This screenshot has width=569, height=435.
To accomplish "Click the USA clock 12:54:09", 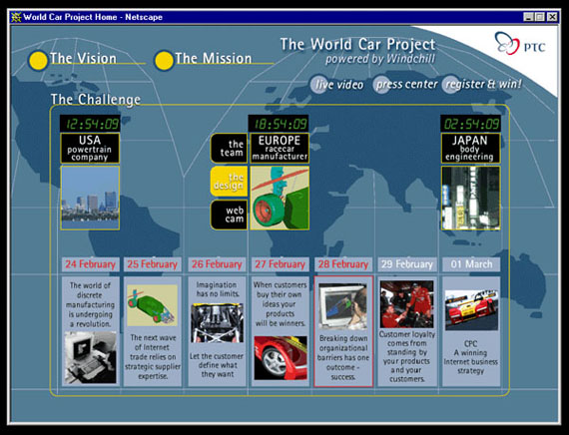I will [90, 124].
